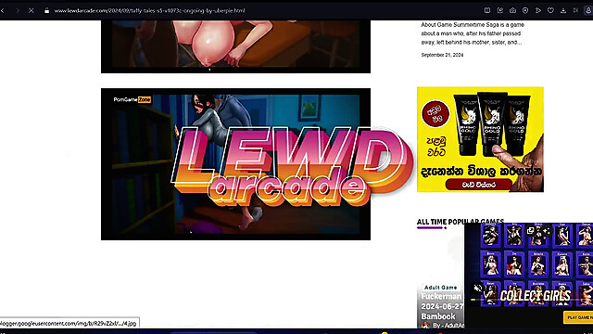Open the shield privacy protection icon
The height and width of the screenshot is (334, 593).
[525, 10]
